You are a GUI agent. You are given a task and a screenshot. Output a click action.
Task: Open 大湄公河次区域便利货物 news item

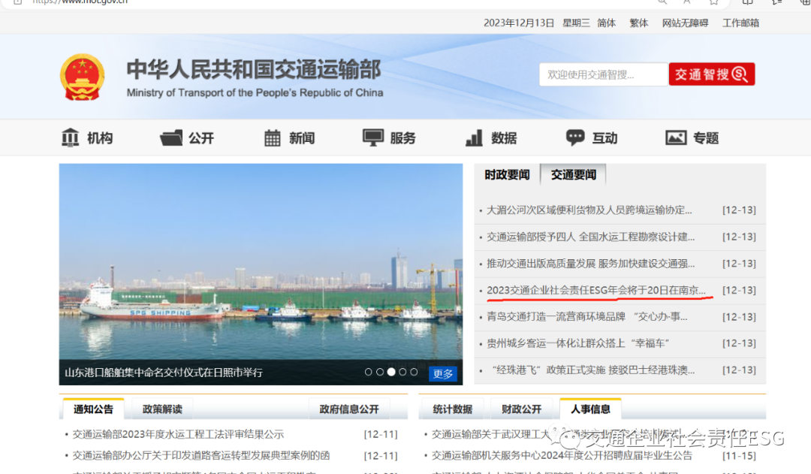pos(589,210)
